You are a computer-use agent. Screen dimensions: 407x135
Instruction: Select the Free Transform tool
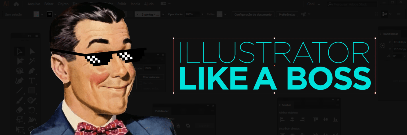tap(20, 129)
